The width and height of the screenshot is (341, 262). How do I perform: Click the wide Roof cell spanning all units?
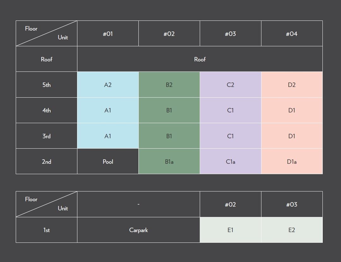tap(200, 59)
